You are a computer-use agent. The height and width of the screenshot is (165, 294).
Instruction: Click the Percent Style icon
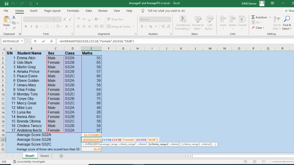[150, 27]
